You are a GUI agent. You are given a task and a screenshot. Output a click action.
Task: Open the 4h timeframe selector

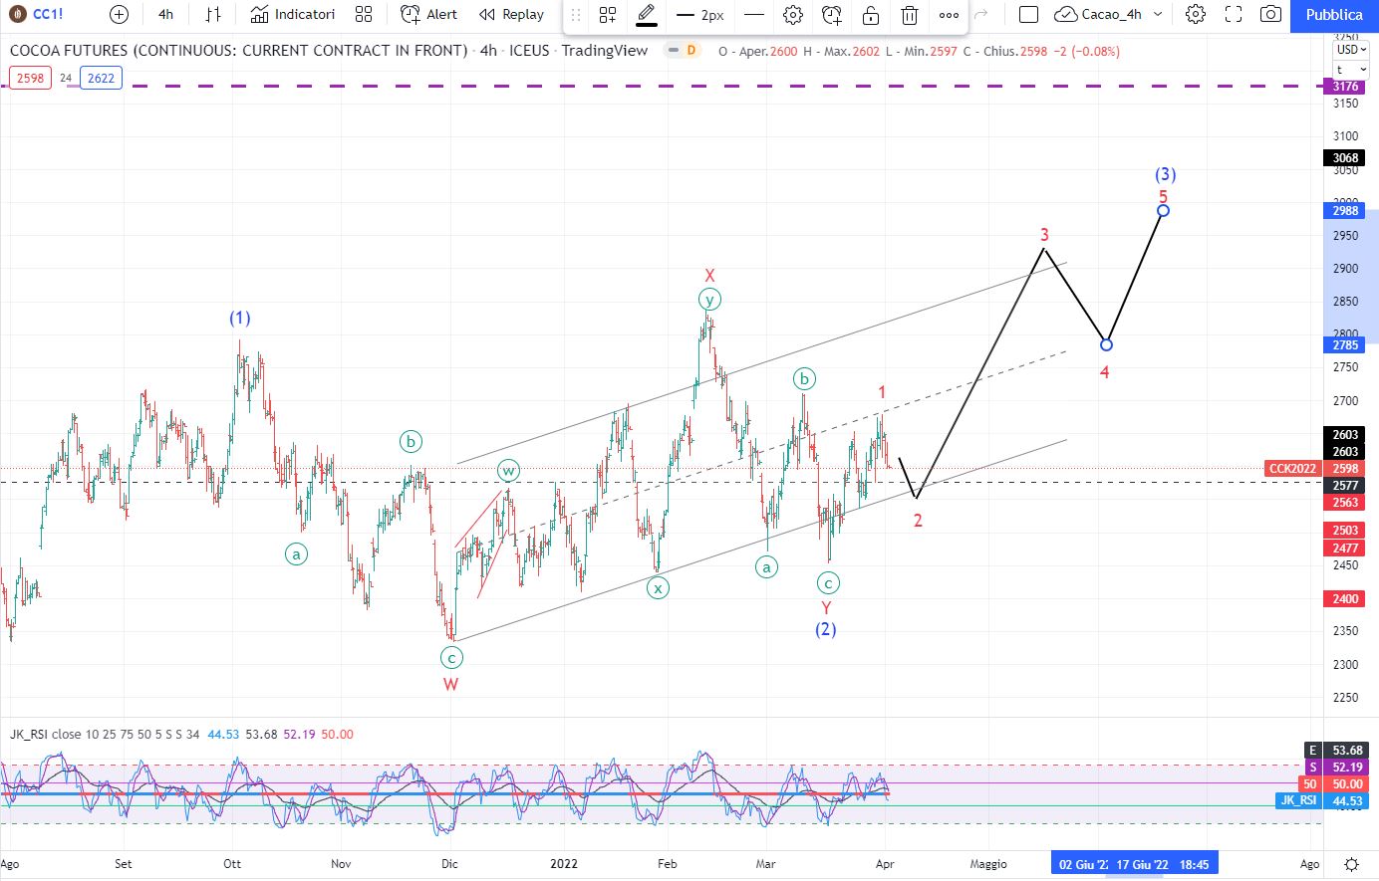[x=165, y=14]
